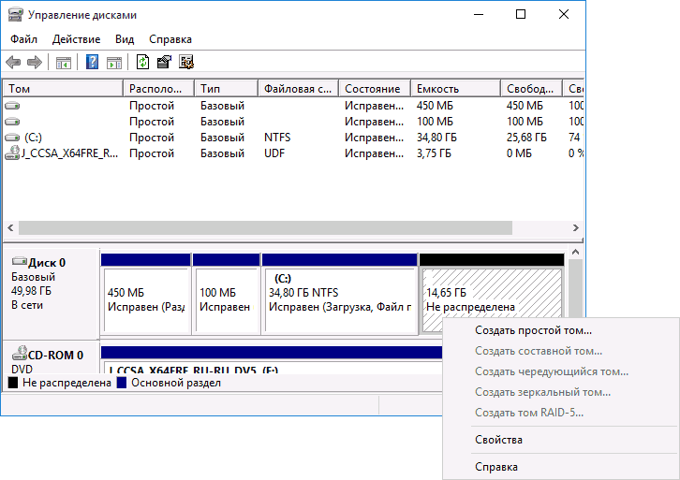
Task: Select the Disk 0 drive icon
Action: pyautogui.click(x=20, y=261)
